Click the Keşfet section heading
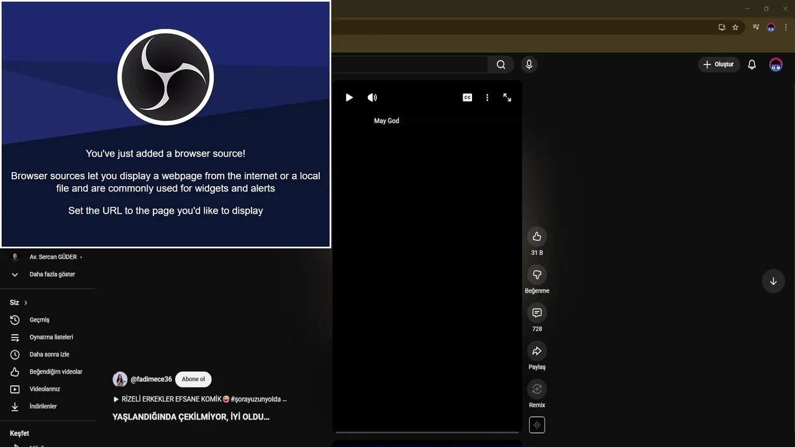The image size is (795, 447). [19, 433]
